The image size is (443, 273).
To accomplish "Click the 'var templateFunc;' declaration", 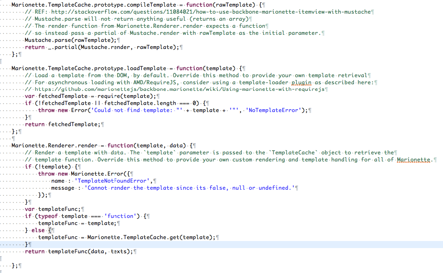I will click(x=53, y=209).
